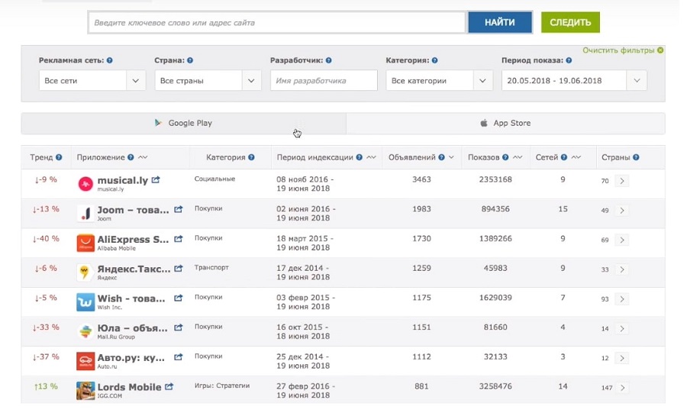The width and height of the screenshot is (687, 416).
Task: Open the Юла app name link
Action: [x=132, y=328]
